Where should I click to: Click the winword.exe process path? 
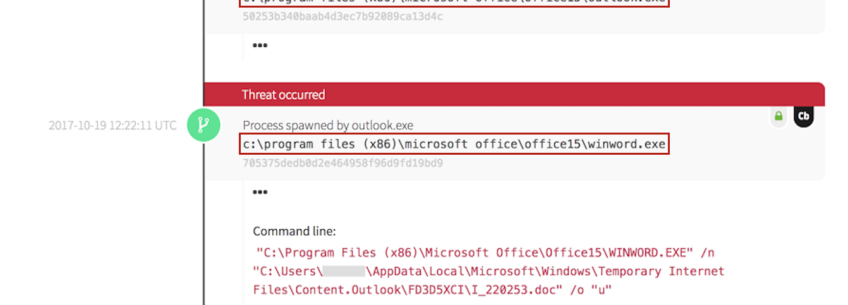click(x=454, y=145)
